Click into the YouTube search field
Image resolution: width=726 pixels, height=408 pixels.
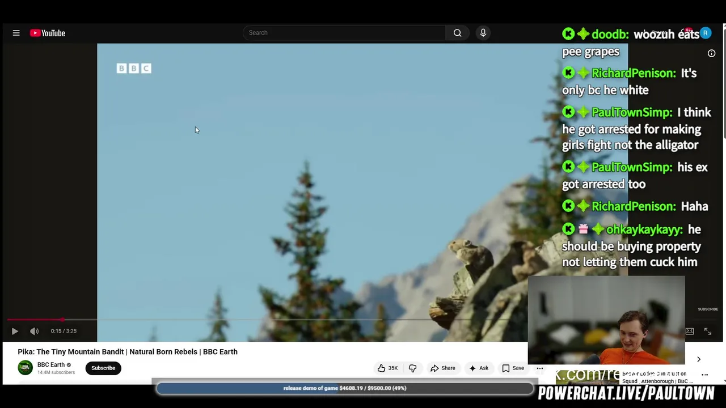[x=344, y=33]
